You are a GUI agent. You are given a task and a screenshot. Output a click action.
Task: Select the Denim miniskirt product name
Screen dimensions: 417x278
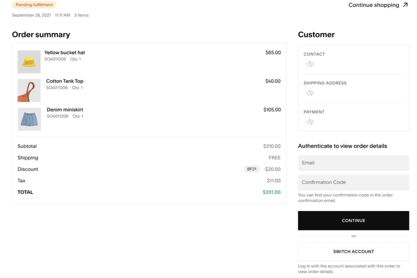click(65, 110)
